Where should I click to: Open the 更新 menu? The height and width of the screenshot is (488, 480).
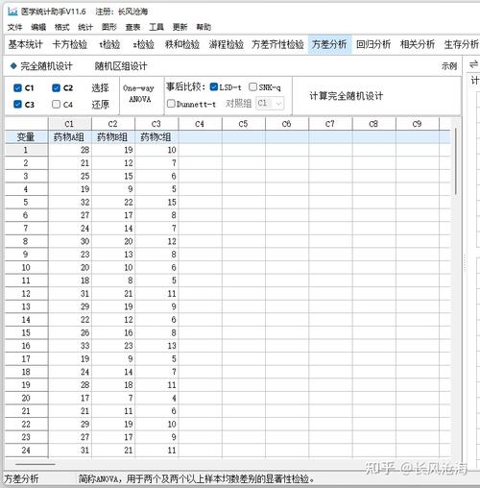(x=180, y=27)
